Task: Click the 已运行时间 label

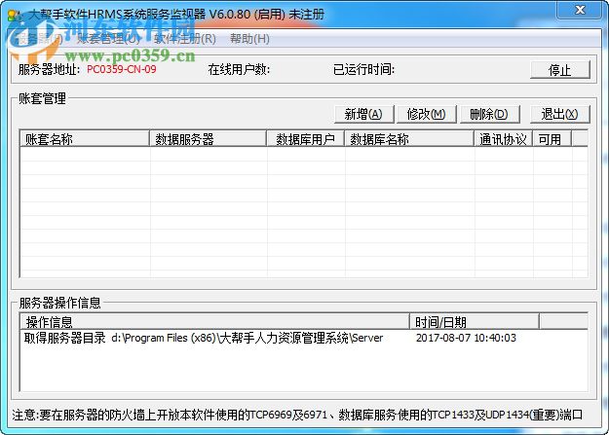Action: pyautogui.click(x=363, y=69)
